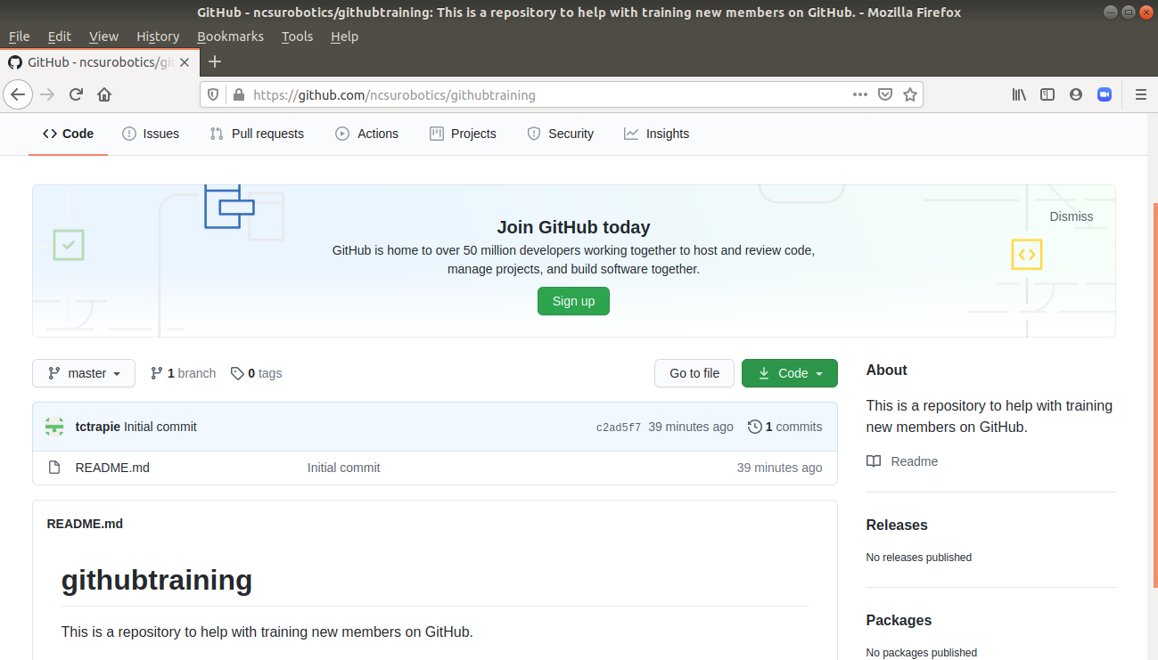
Task: Click the 'No releases published' text
Action: tap(919, 558)
